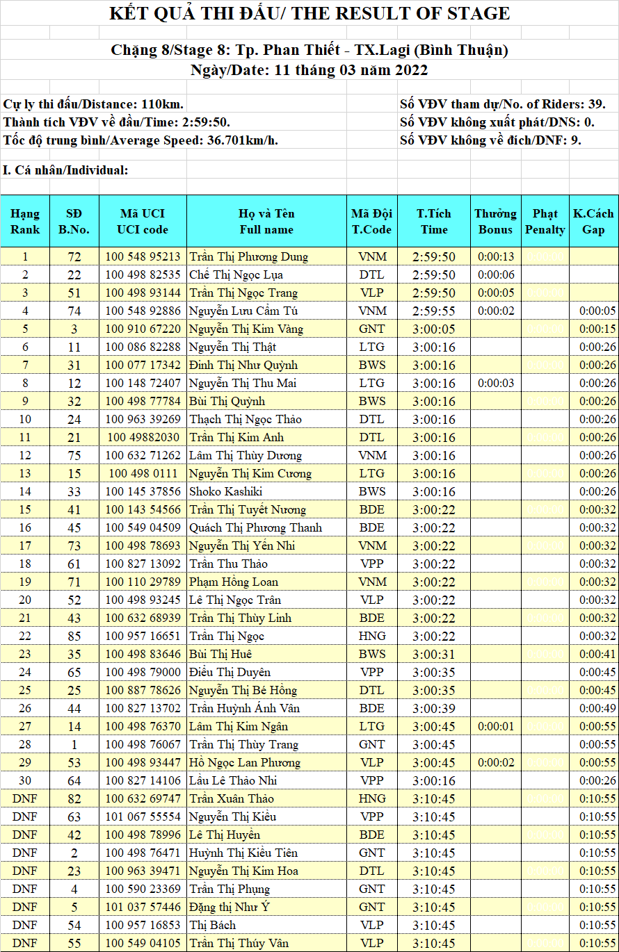The height and width of the screenshot is (952, 619).
Task: Click the 'Họ và Tên Full name' header
Action: click(x=266, y=222)
